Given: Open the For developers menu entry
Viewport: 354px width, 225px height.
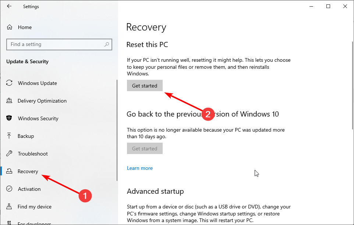Looking at the screenshot, I should pyautogui.click(x=34, y=223).
